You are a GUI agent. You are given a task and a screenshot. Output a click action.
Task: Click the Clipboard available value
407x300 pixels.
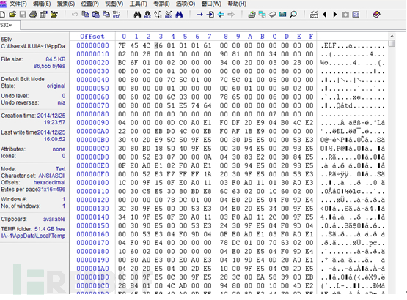(54, 220)
